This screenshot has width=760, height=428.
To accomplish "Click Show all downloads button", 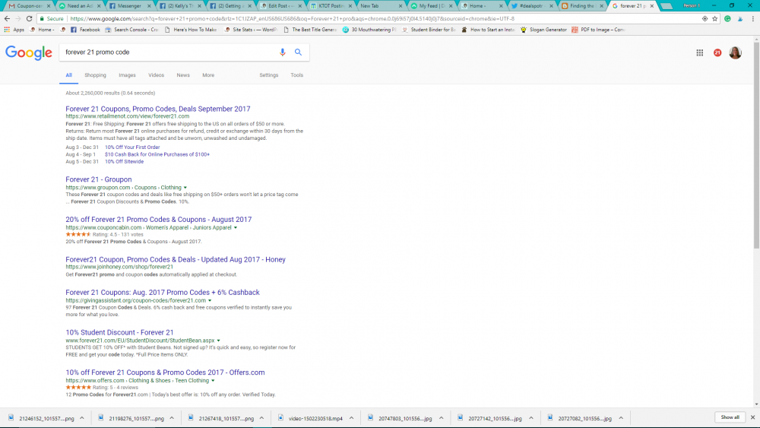I will [730, 417].
